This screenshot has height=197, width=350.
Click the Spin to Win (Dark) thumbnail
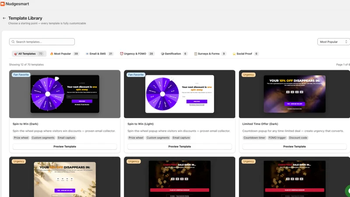(65, 94)
